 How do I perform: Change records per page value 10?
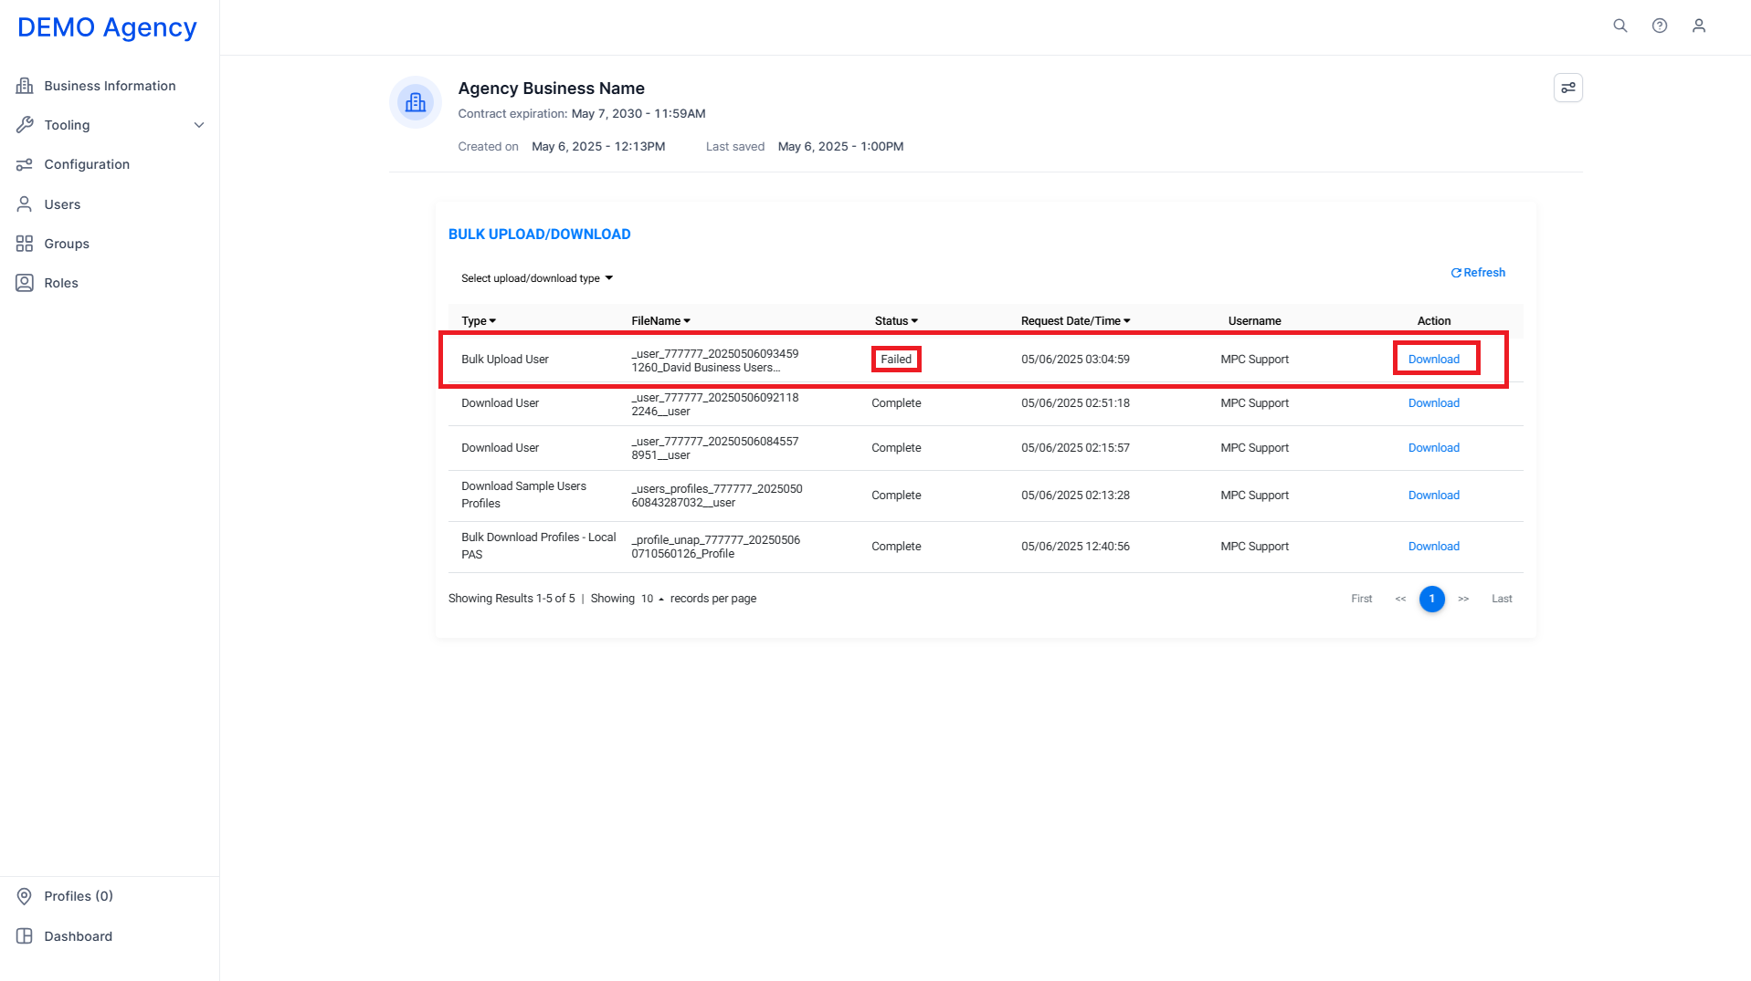pyautogui.click(x=652, y=599)
